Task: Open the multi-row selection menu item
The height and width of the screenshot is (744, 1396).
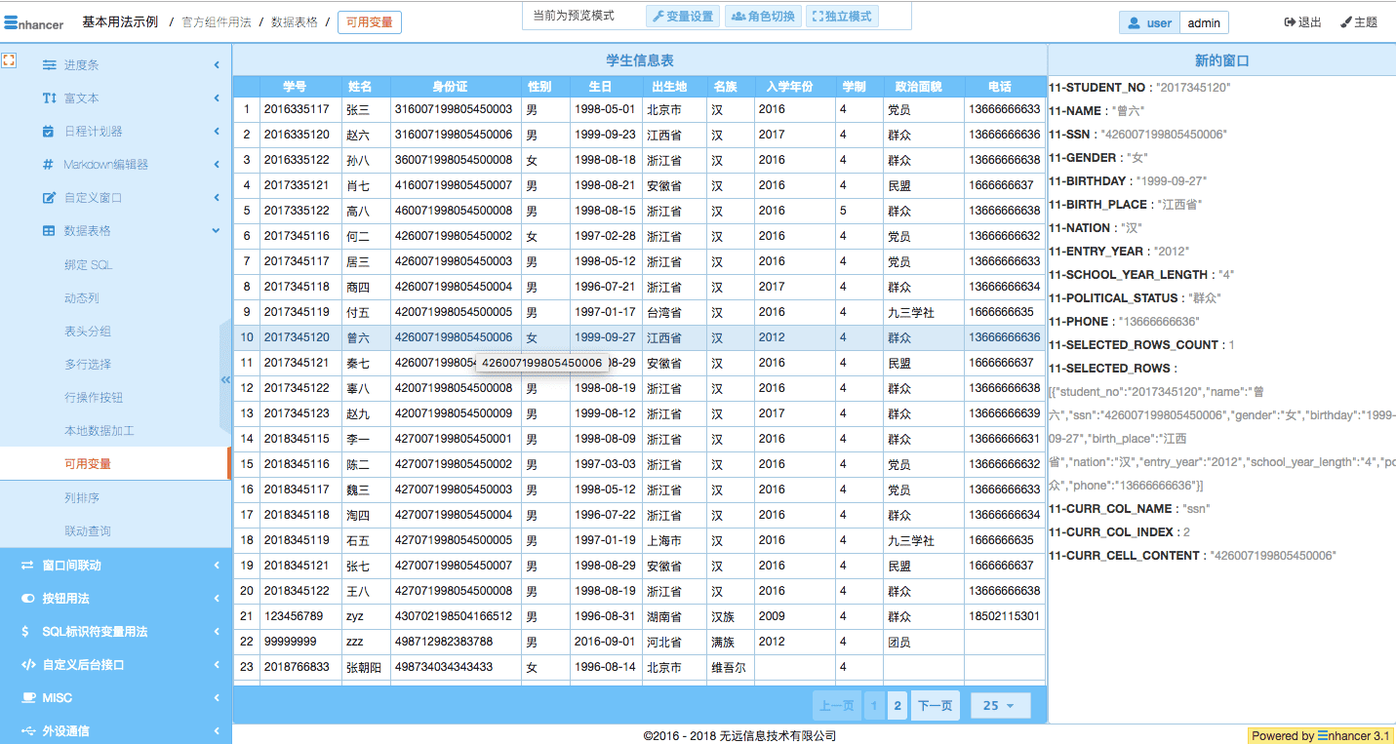Action: (x=88, y=365)
